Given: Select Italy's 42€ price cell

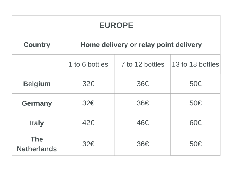Looking at the screenshot, I should pyautogui.click(x=88, y=123).
